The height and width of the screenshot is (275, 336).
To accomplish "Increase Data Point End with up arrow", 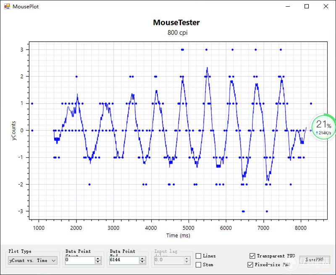I will [x=142, y=259].
